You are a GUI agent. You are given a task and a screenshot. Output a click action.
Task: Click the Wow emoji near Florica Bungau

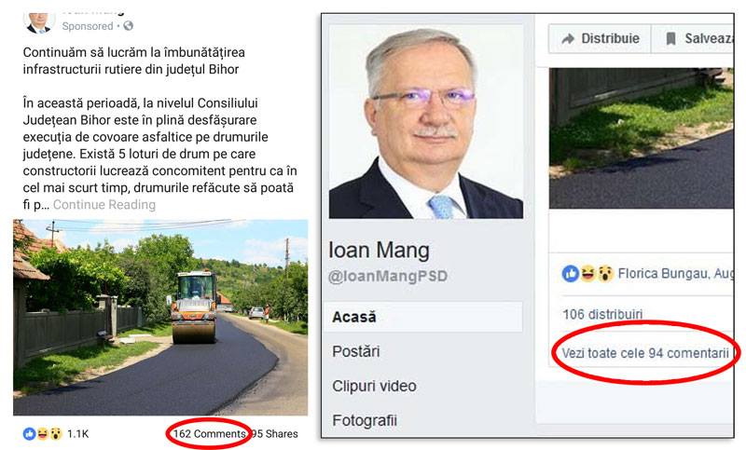click(605, 273)
